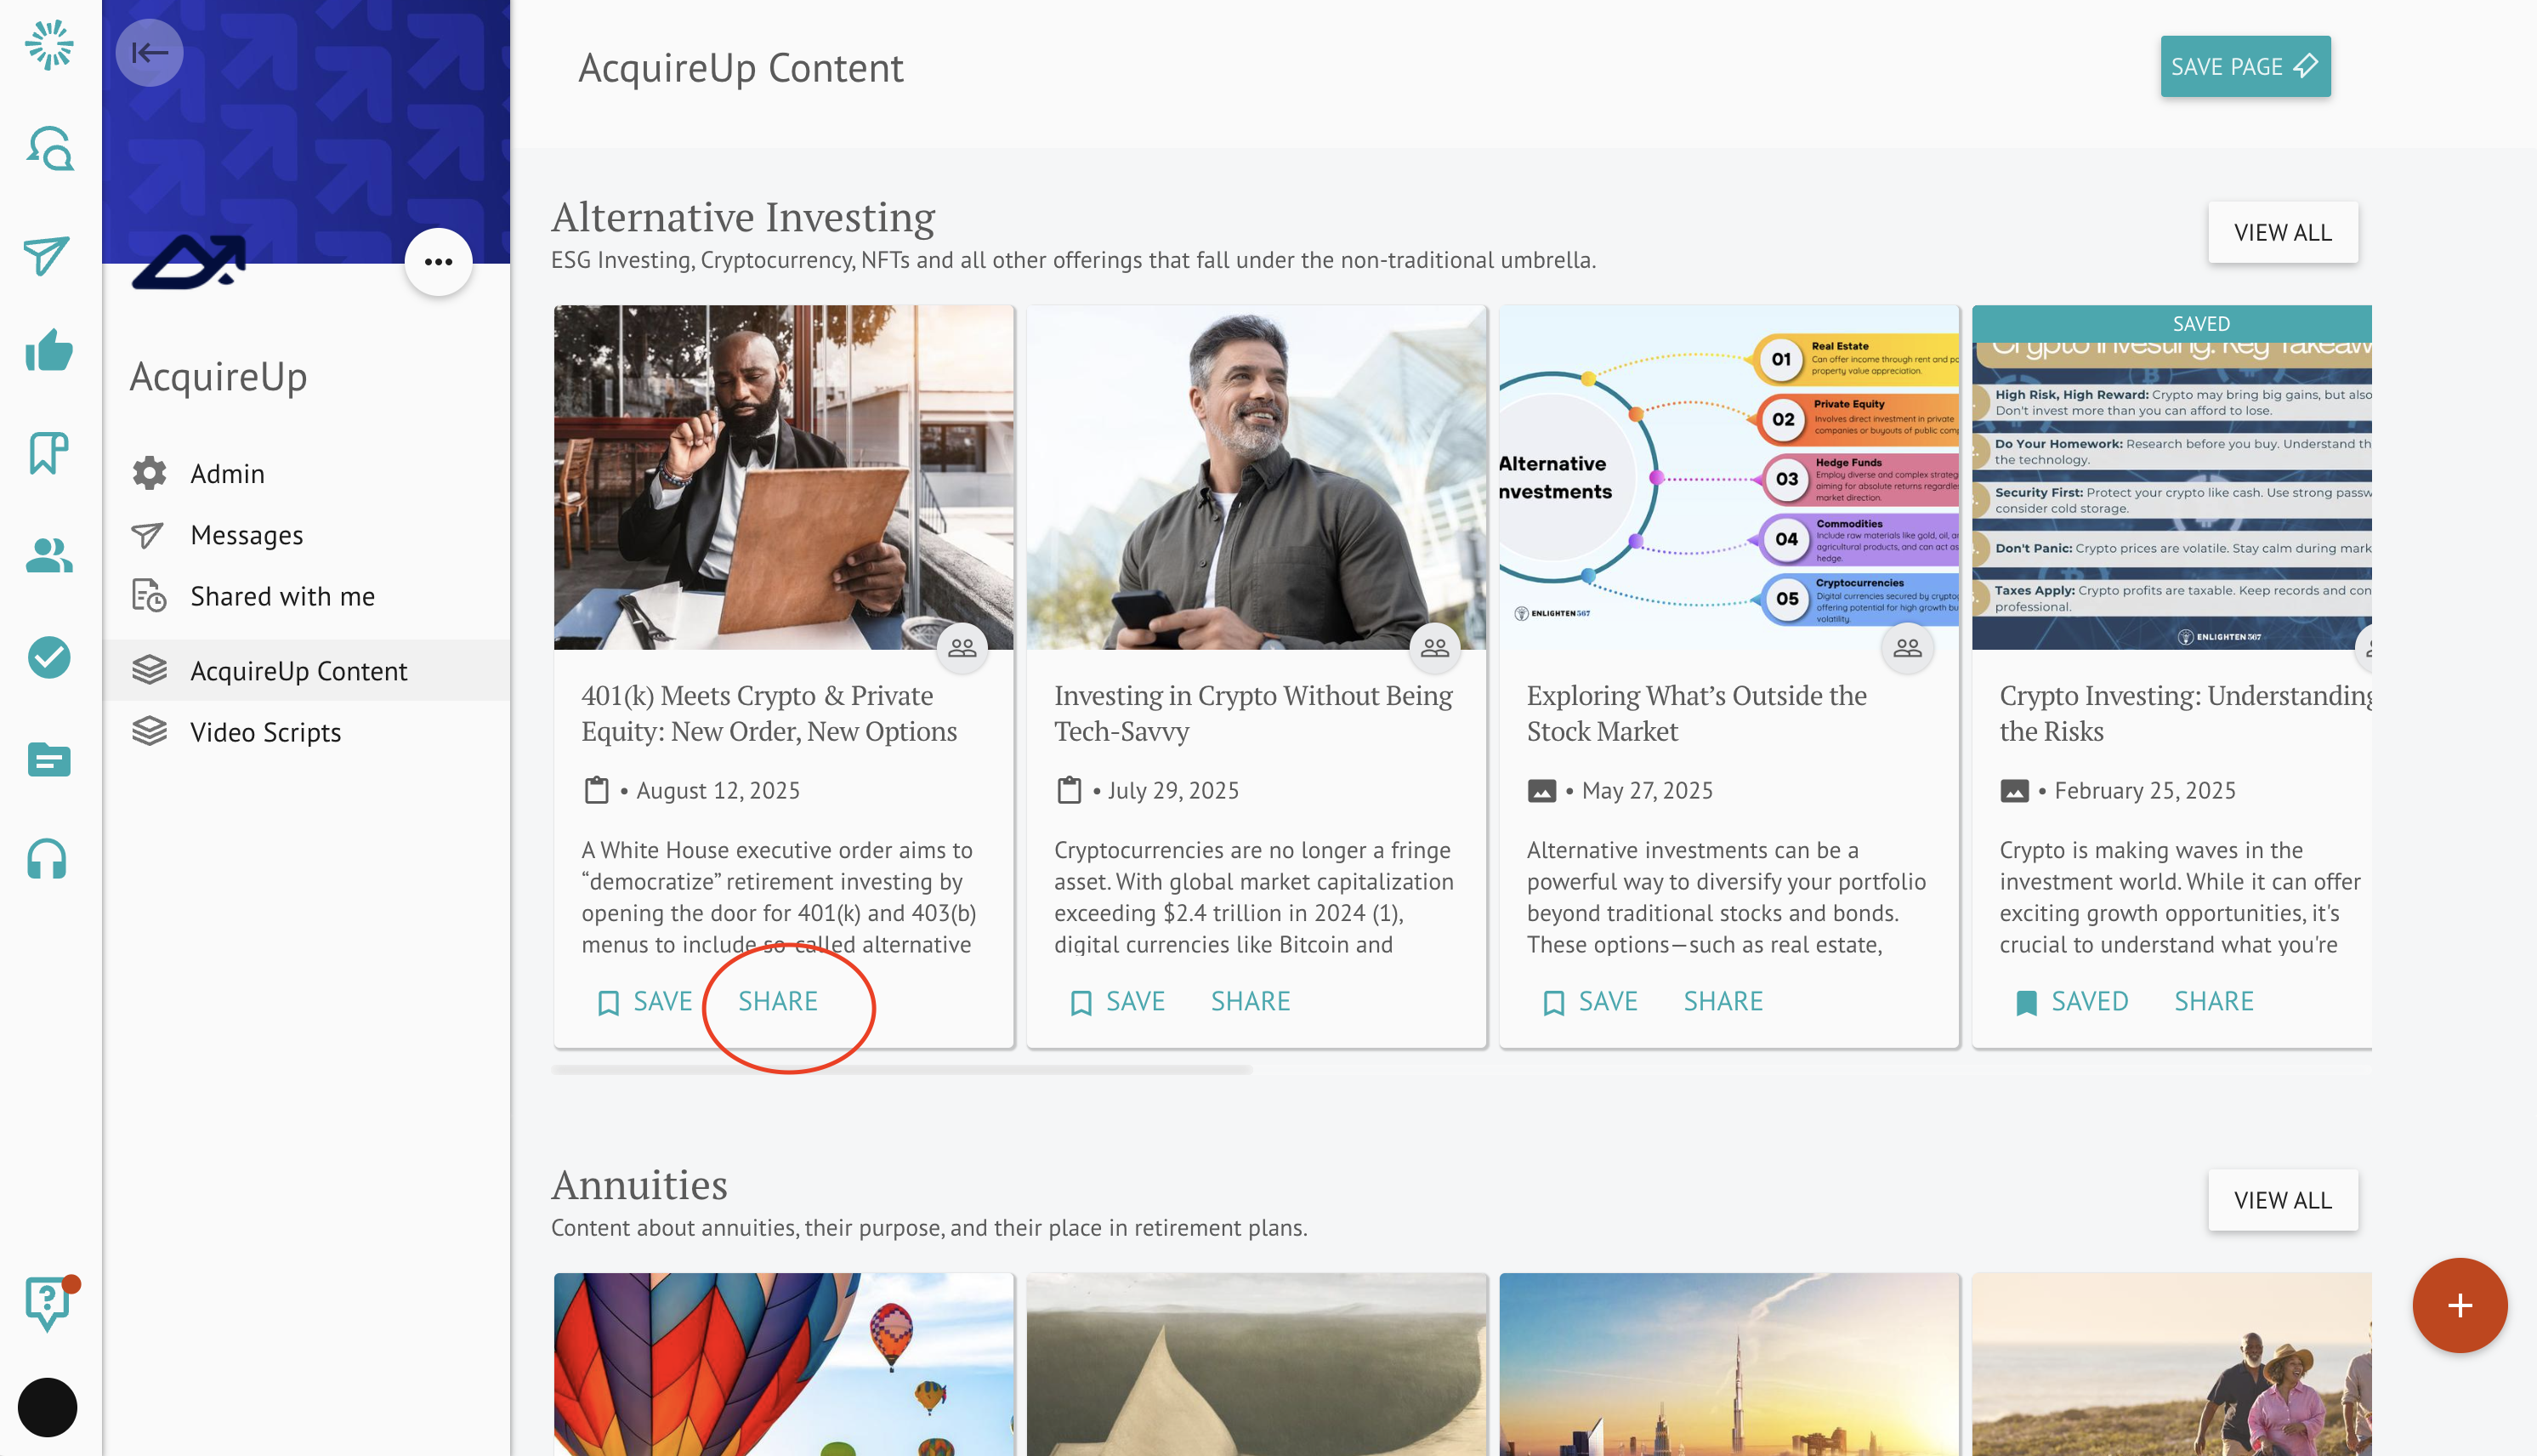Click the orange plus floating action button
The image size is (2537, 1456).
tap(2459, 1305)
